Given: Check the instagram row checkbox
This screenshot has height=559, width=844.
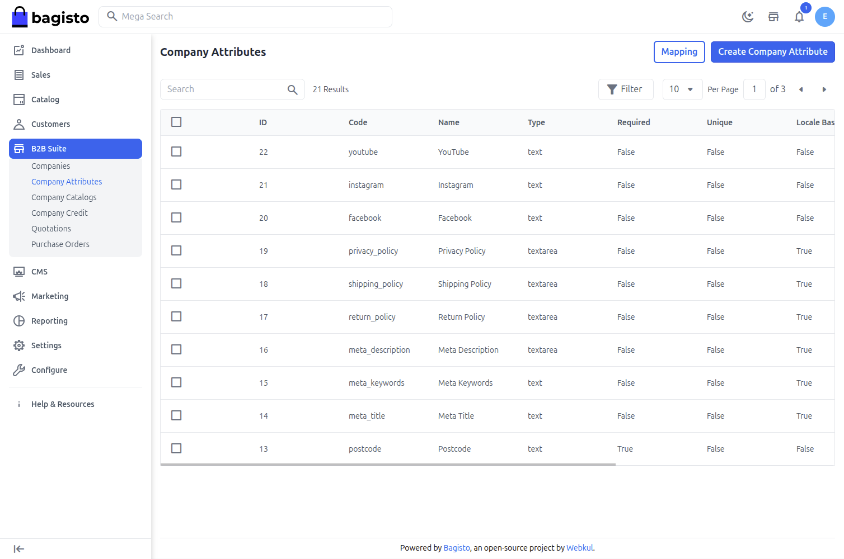Looking at the screenshot, I should click(176, 184).
